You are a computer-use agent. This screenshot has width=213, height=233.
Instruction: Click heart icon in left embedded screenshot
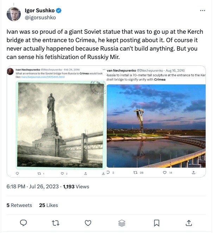click(x=62, y=173)
